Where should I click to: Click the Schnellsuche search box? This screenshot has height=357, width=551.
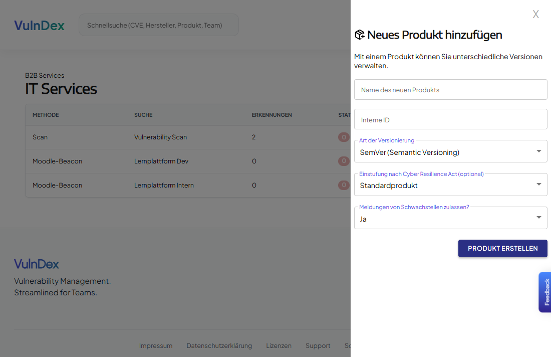click(158, 25)
